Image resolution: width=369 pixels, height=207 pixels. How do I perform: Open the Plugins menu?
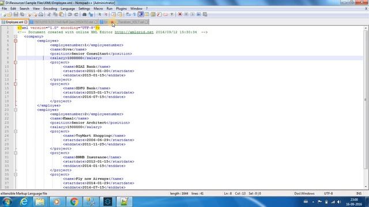122,9
